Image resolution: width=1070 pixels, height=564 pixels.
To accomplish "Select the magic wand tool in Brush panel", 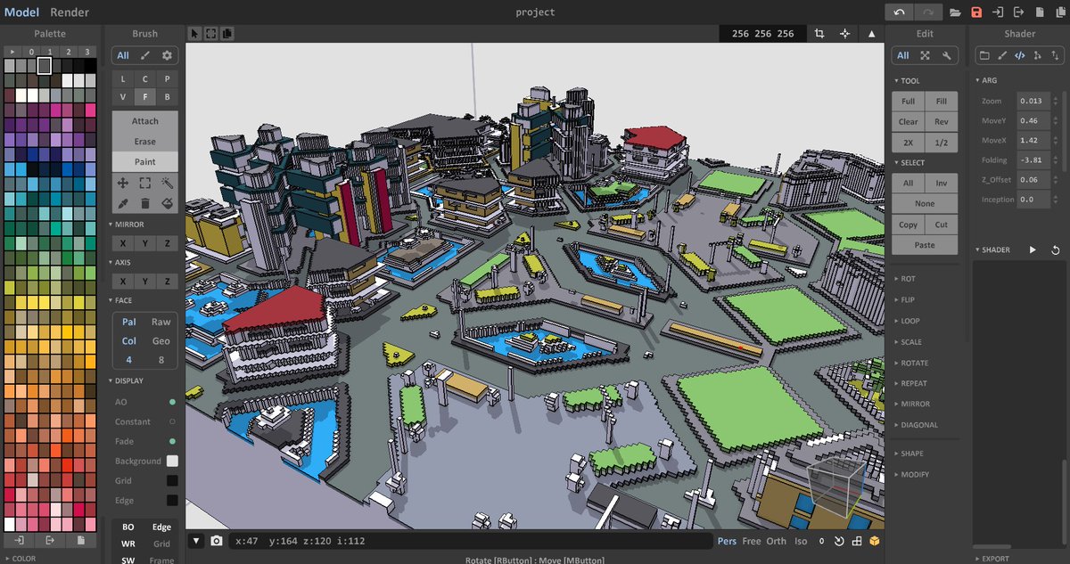I will tap(169, 182).
